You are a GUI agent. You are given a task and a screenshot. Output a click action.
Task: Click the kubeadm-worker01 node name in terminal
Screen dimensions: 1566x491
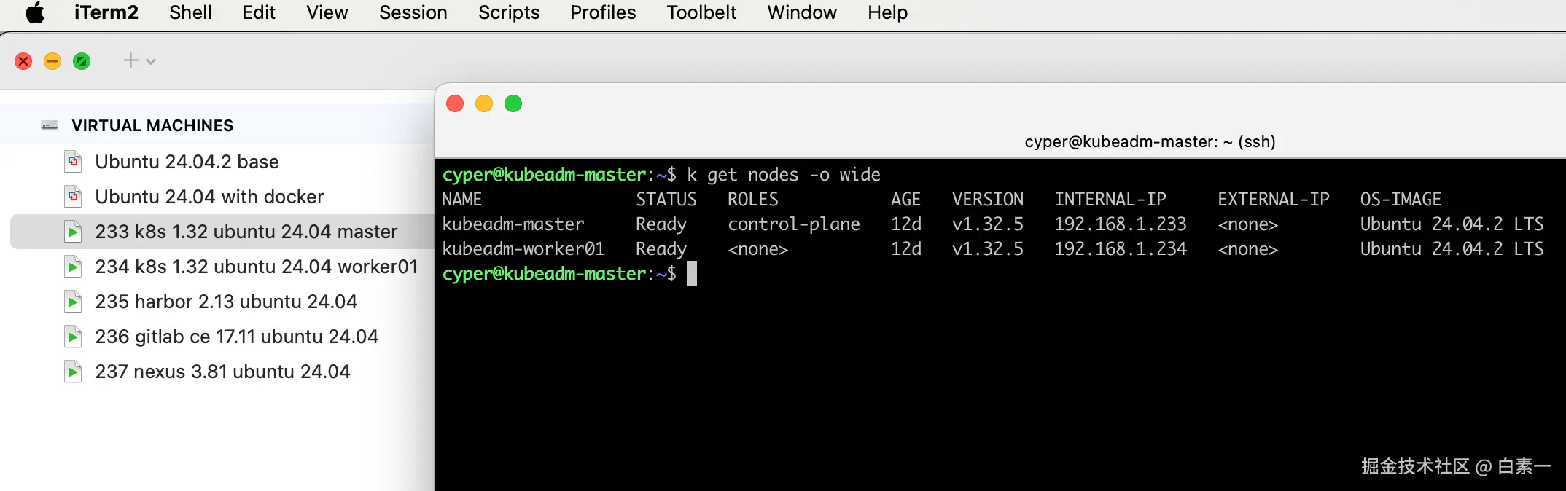(523, 249)
